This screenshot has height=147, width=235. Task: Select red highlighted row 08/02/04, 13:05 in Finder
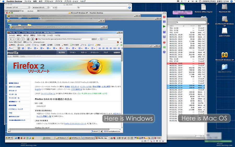pos(186,63)
